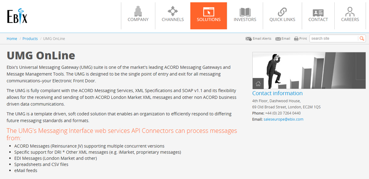Click the UMG OnLine page heading
369x179 pixels.
[41, 56]
